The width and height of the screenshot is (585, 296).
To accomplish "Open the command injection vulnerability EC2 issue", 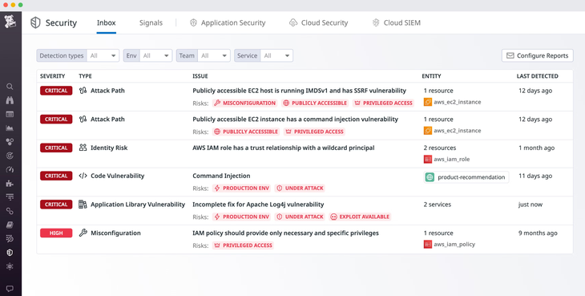I will tap(295, 120).
